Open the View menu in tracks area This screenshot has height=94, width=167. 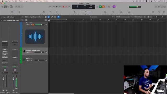tap(41, 17)
